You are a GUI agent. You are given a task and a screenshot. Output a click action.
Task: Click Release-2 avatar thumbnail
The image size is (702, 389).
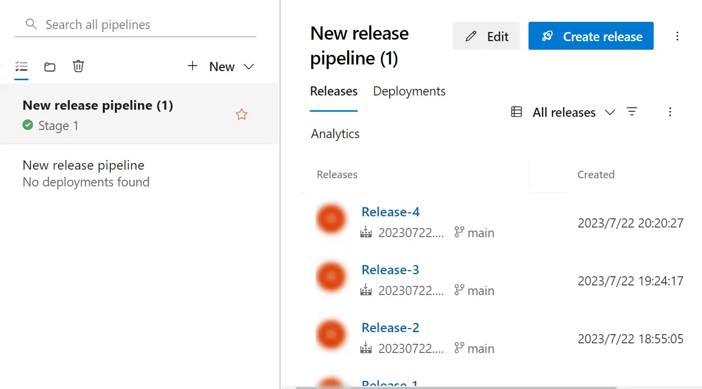(x=331, y=335)
